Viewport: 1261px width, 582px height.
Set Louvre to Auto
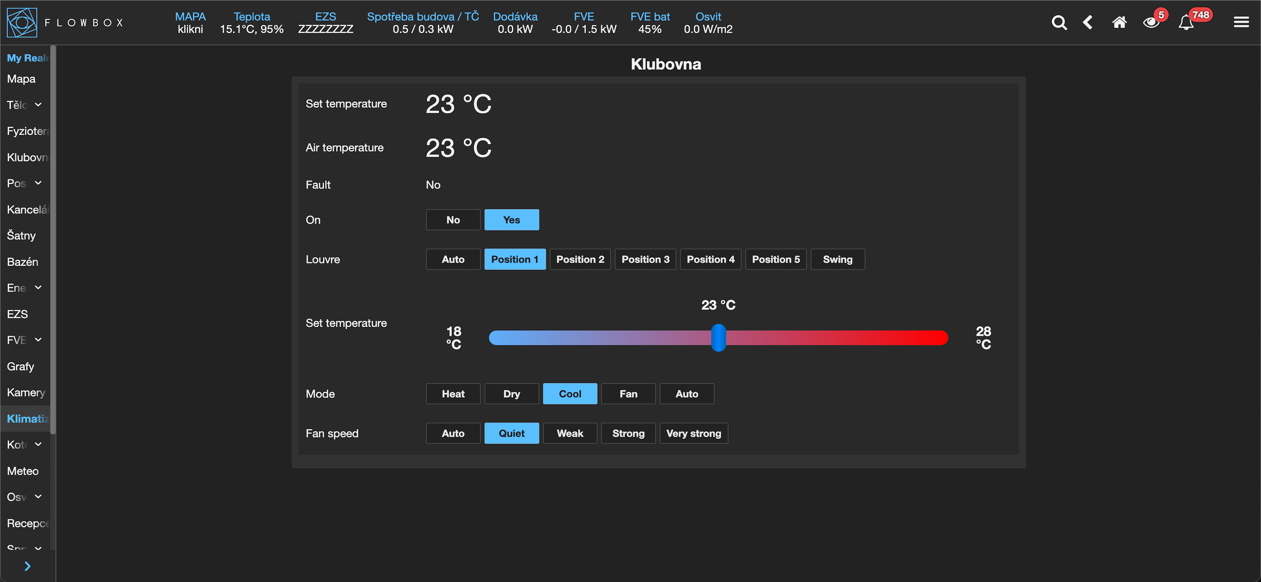tap(453, 259)
